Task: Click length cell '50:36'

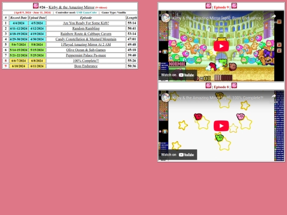Action: 132,66
